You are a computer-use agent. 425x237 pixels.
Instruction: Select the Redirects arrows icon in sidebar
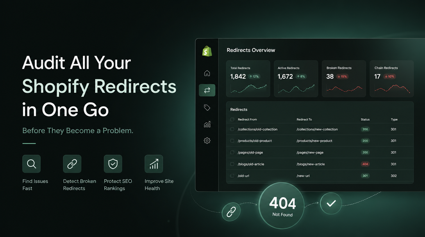click(x=207, y=90)
